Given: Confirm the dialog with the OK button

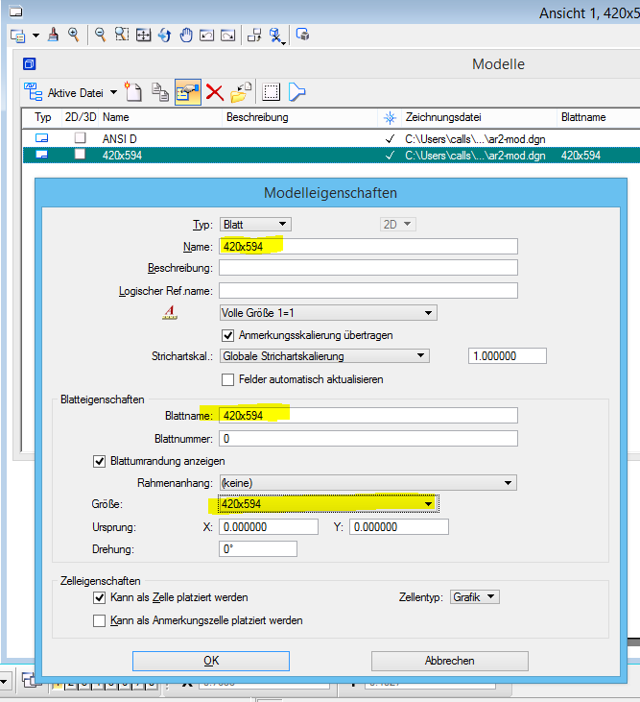Looking at the screenshot, I should pos(211,661).
